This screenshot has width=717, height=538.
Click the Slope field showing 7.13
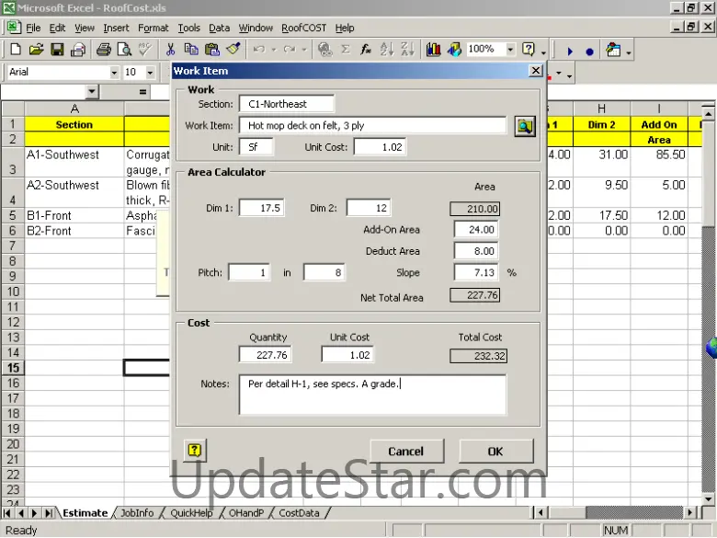(x=475, y=272)
